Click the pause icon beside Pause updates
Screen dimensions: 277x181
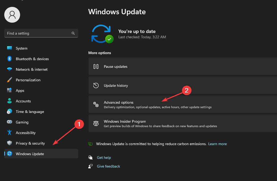tap(96, 66)
